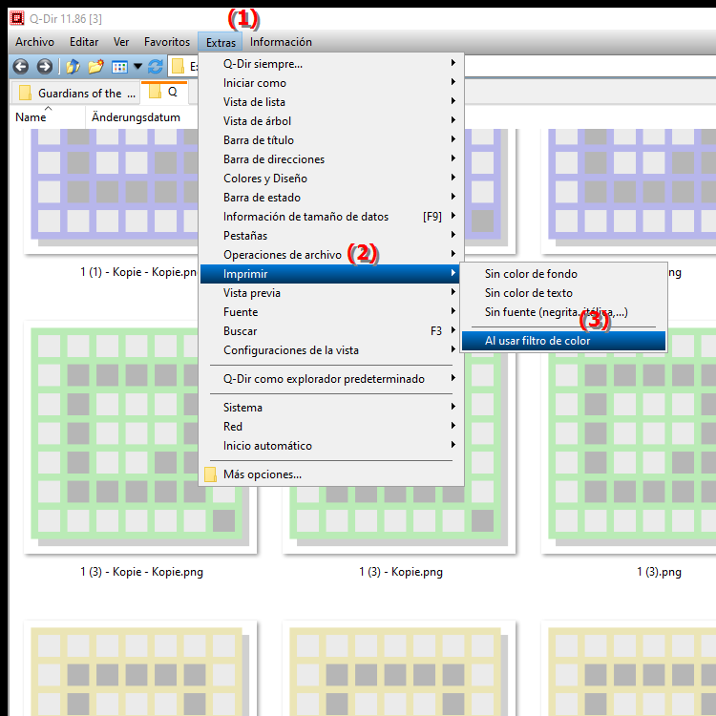Sort by the Name column header
716x716 pixels.
31,117
